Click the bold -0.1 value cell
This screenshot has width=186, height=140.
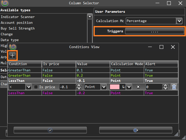point(93,81)
